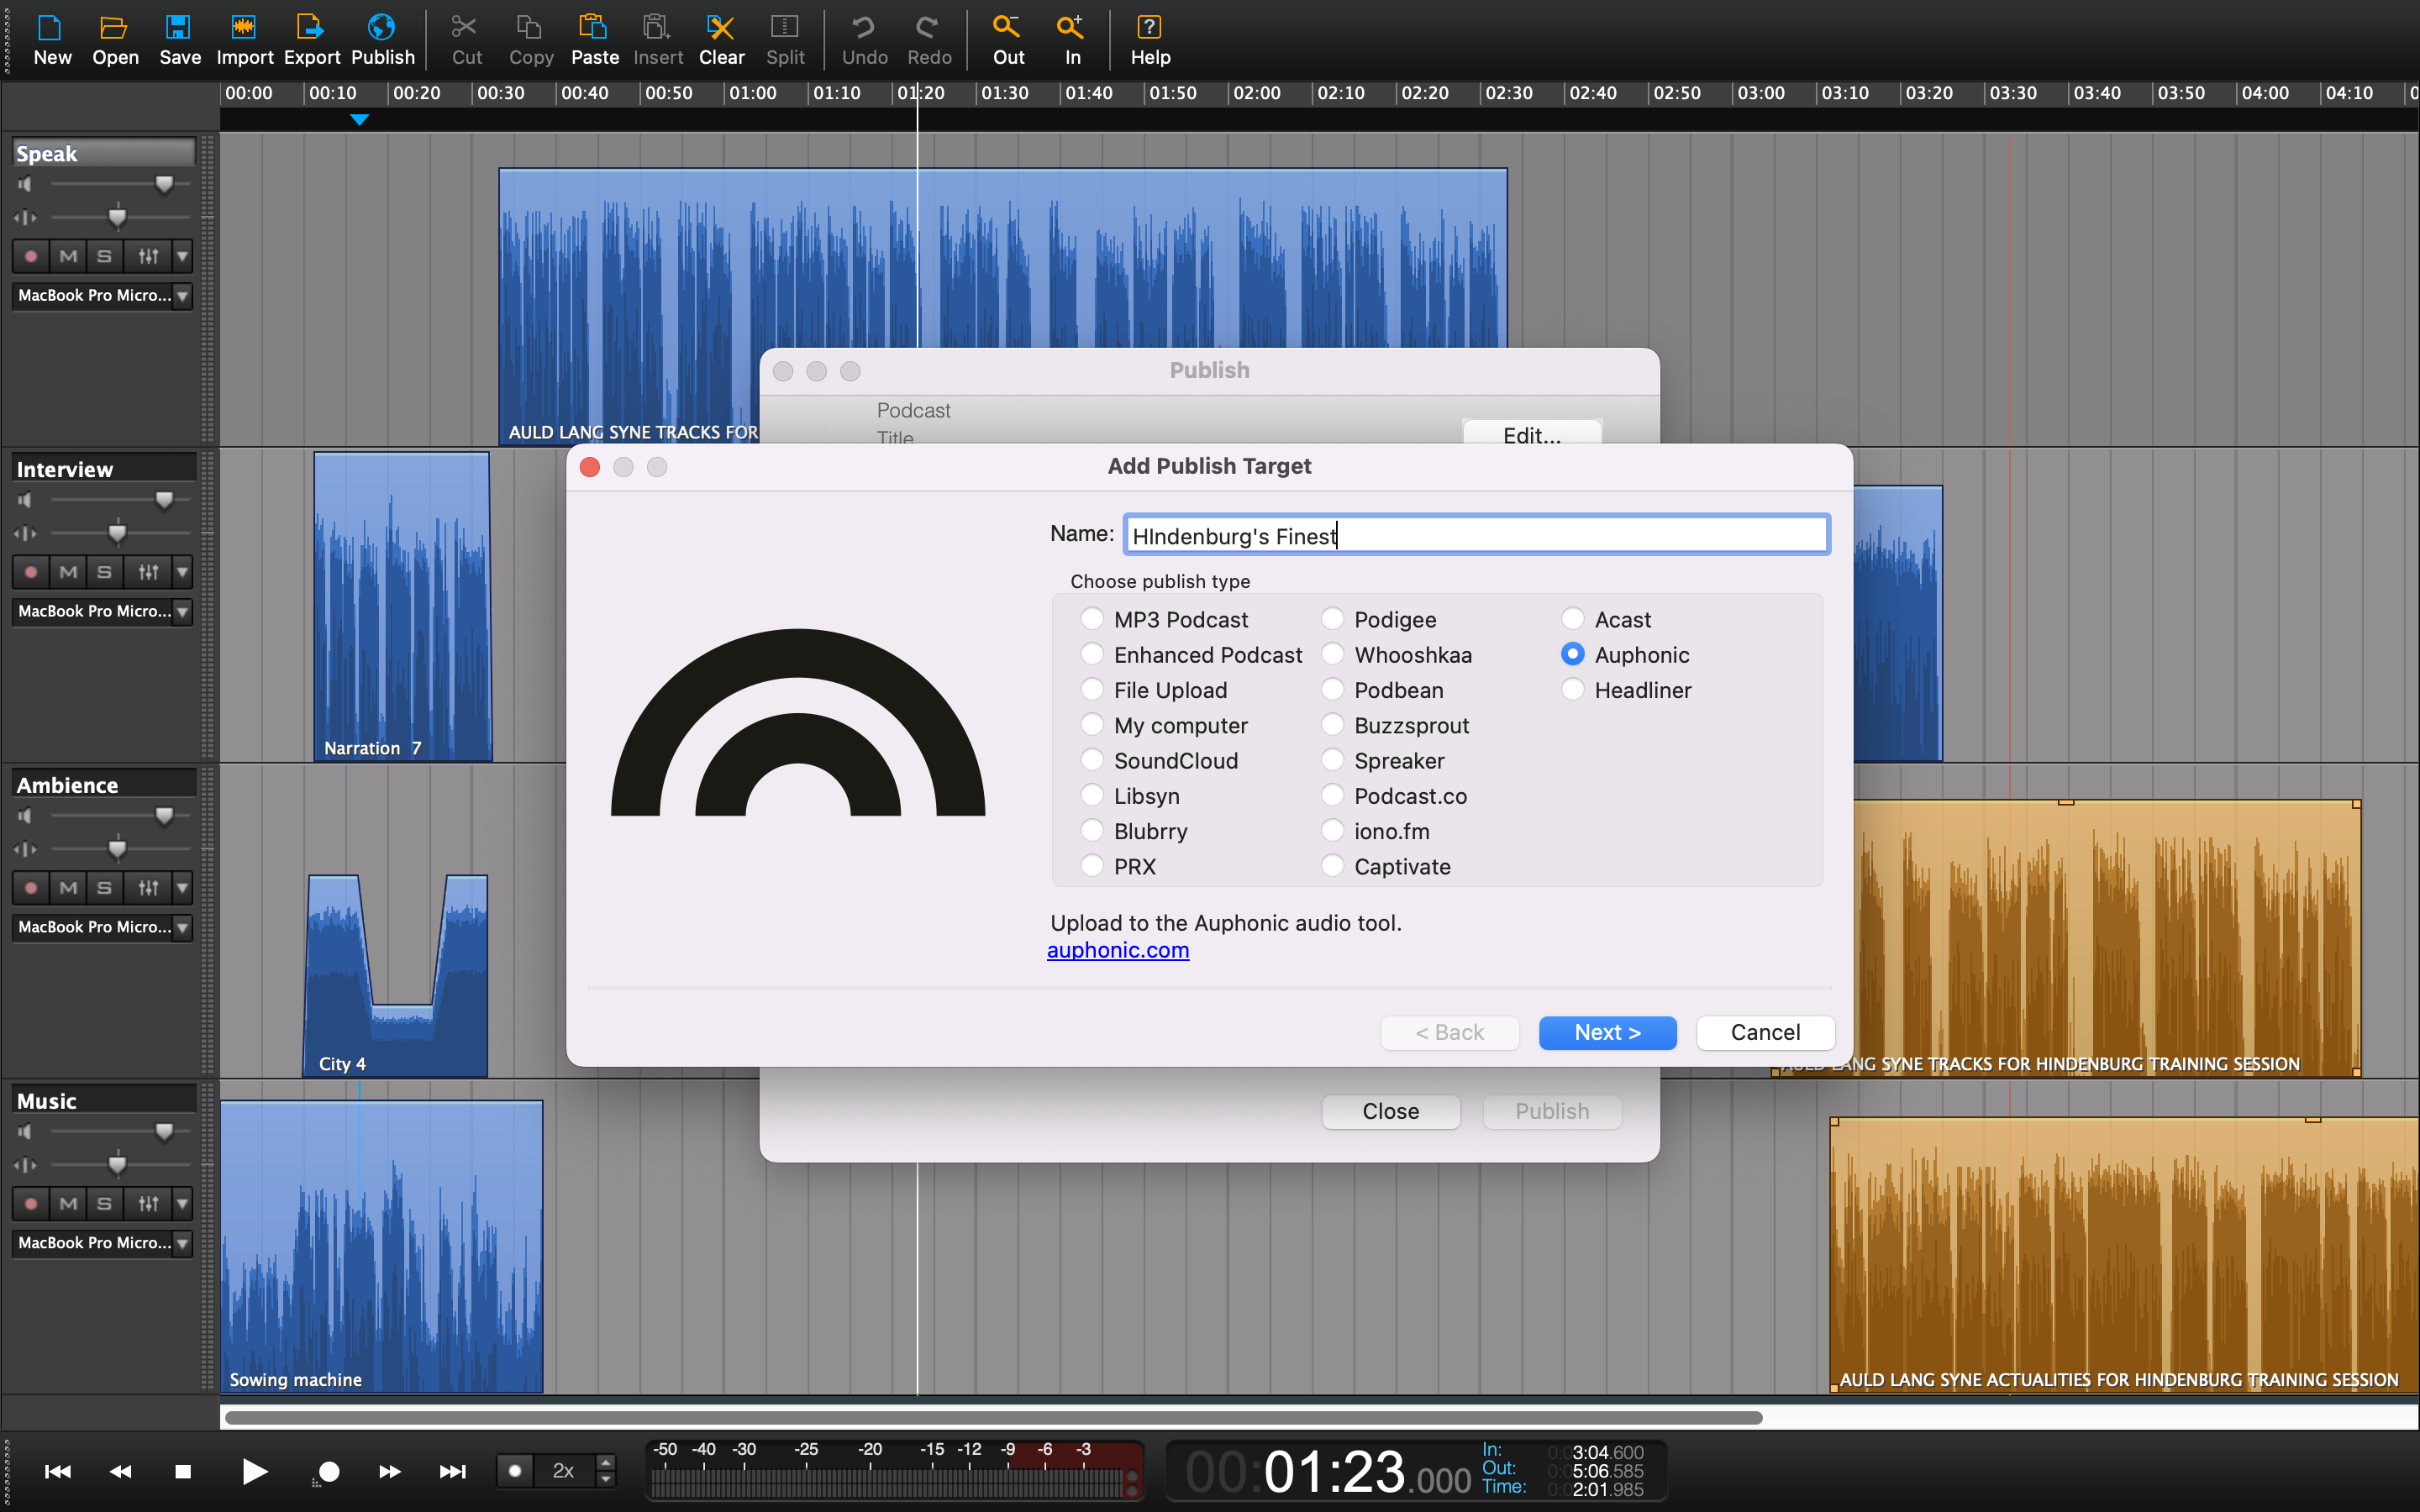The image size is (2420, 1512).
Task: Click the Clear toolbar icon
Action: pos(721,40)
